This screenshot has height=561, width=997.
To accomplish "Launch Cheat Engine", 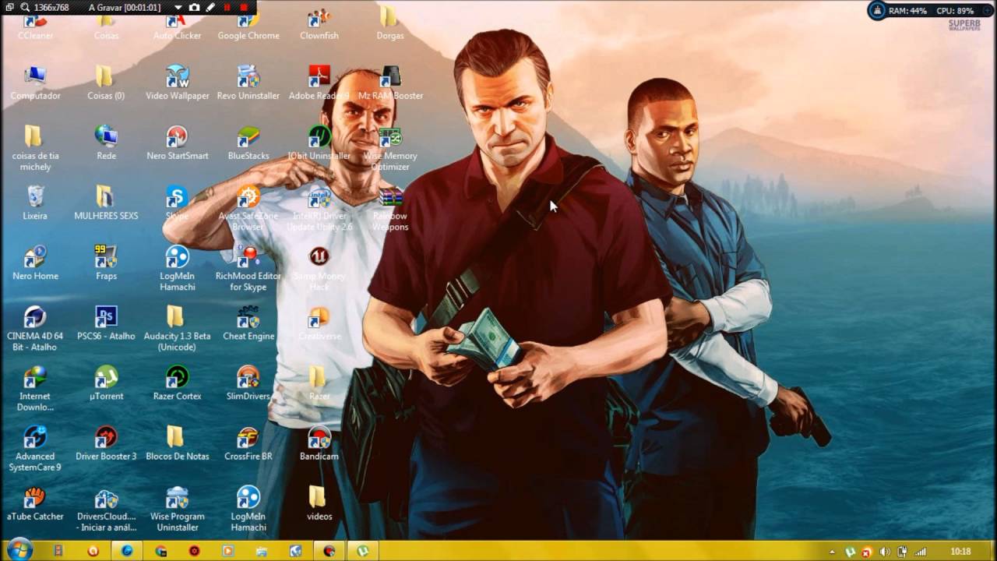I will click(x=248, y=323).
